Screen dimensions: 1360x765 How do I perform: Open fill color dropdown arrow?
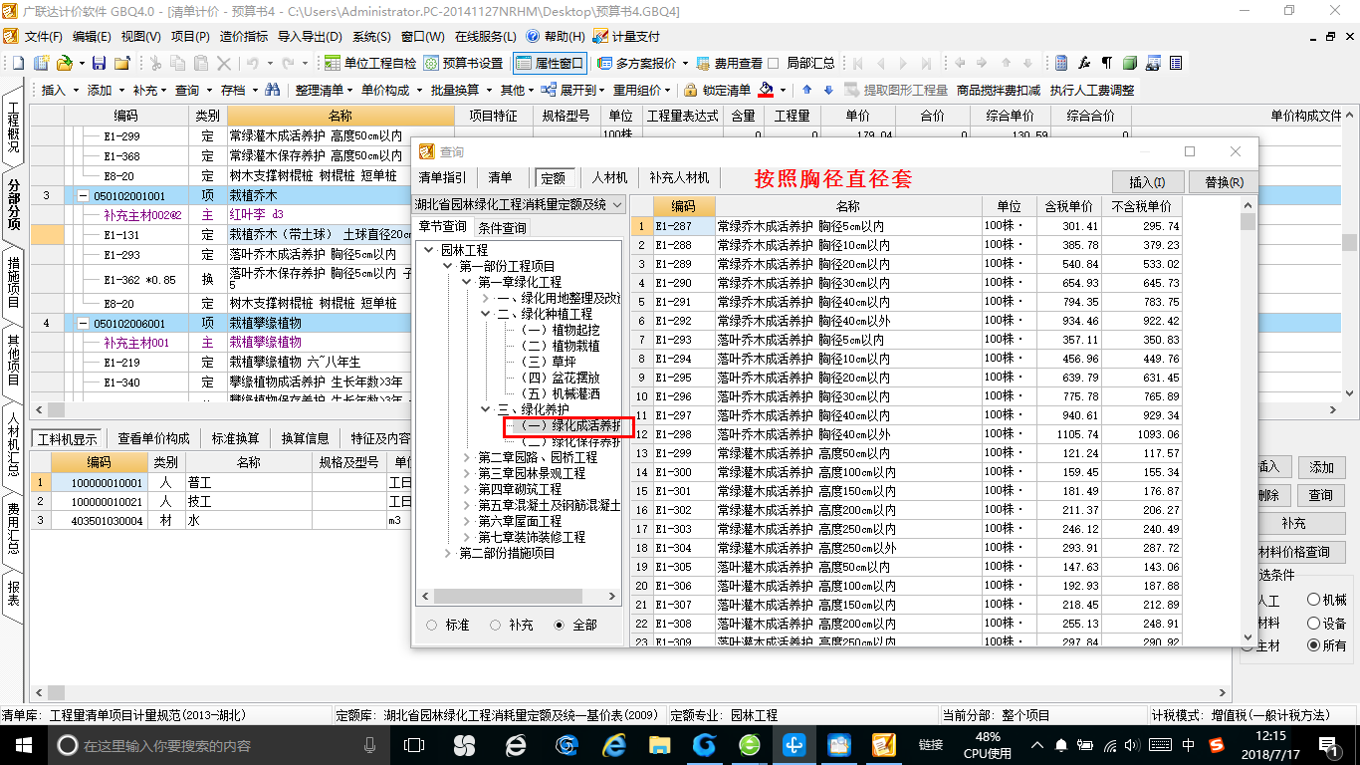click(x=782, y=90)
